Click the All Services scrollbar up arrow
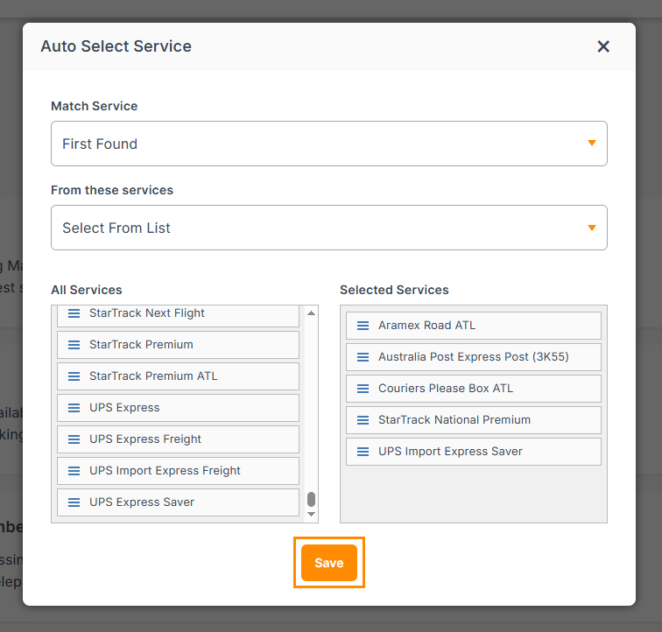The width and height of the screenshot is (662, 632). pyautogui.click(x=311, y=312)
